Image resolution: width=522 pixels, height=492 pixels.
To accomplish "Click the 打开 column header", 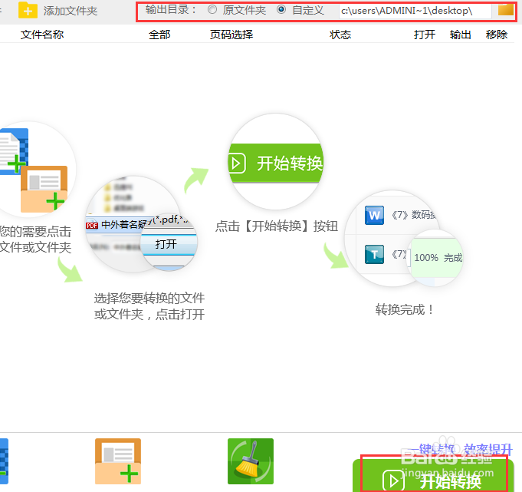I will point(425,35).
